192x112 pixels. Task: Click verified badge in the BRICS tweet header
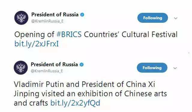(x=82, y=15)
